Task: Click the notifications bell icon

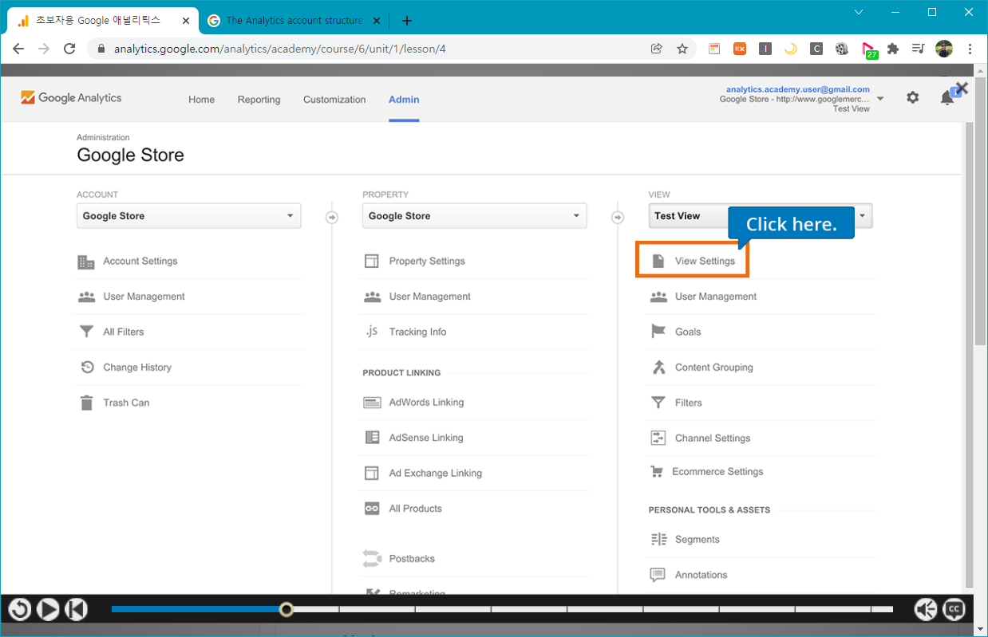Action: 947,97
